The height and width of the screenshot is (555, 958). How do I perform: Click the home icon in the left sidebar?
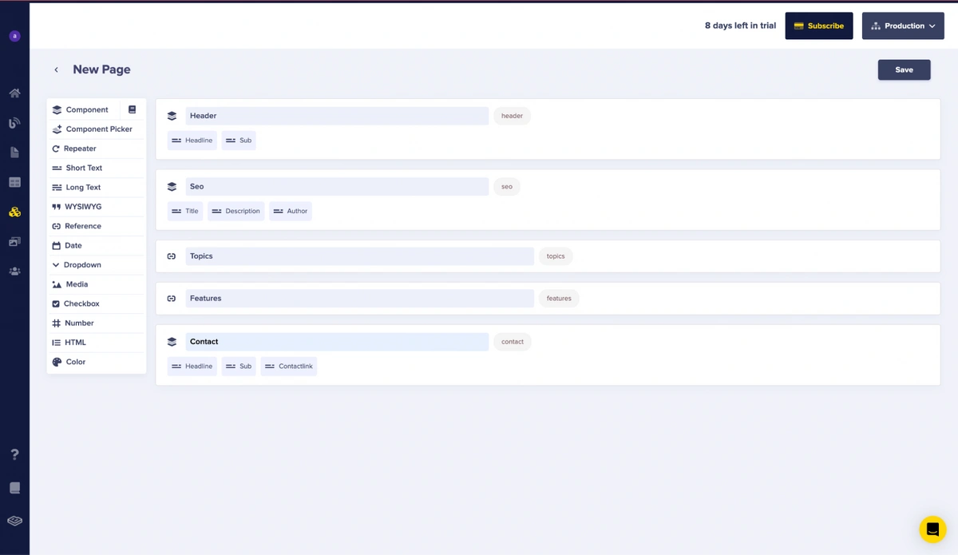[14, 93]
